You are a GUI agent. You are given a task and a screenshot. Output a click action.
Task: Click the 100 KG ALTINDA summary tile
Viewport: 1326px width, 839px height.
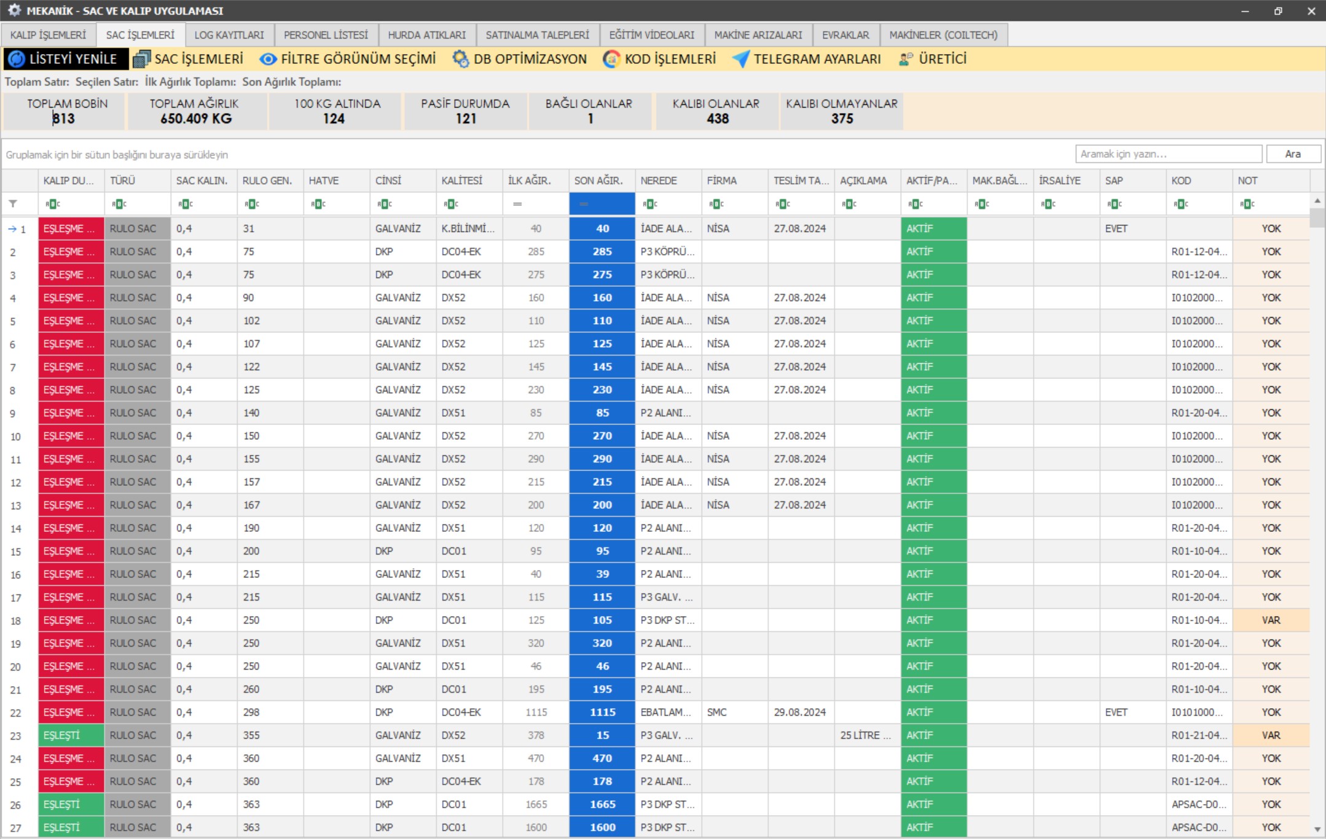click(336, 111)
